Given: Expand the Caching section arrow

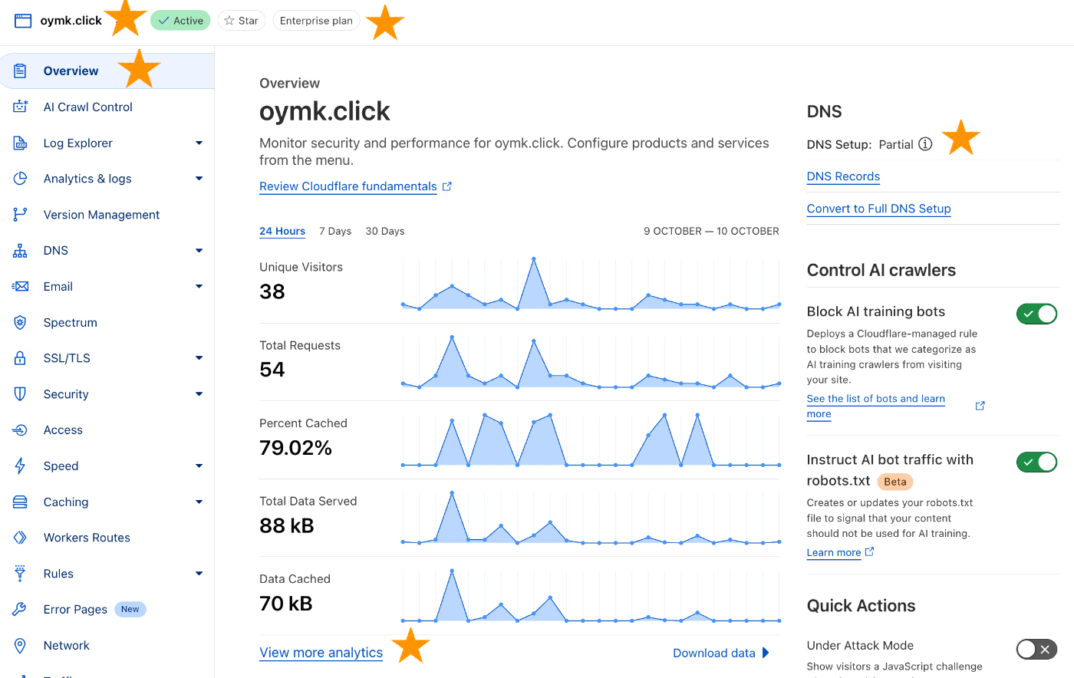Looking at the screenshot, I should [x=199, y=502].
